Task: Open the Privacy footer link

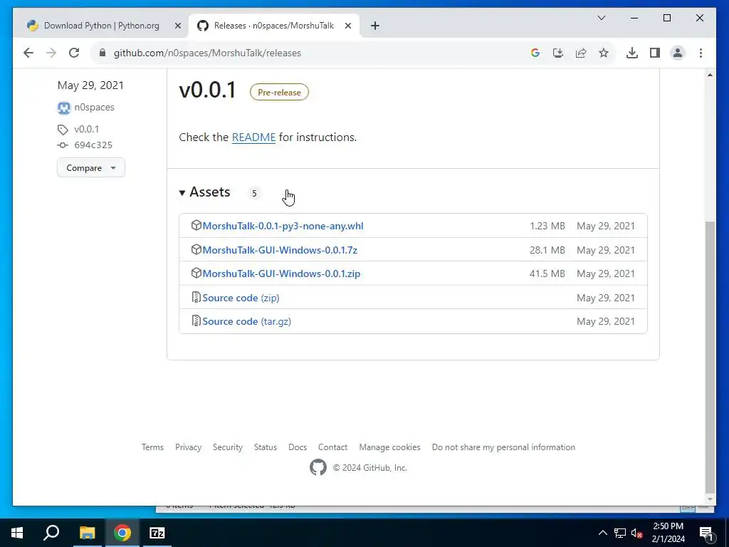Action: click(188, 447)
